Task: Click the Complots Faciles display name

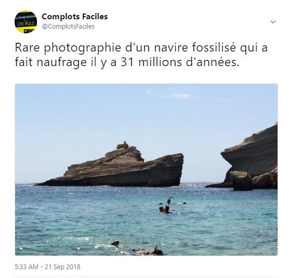Action: coord(74,17)
